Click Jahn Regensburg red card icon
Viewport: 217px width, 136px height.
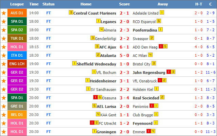click(x=169, y=72)
